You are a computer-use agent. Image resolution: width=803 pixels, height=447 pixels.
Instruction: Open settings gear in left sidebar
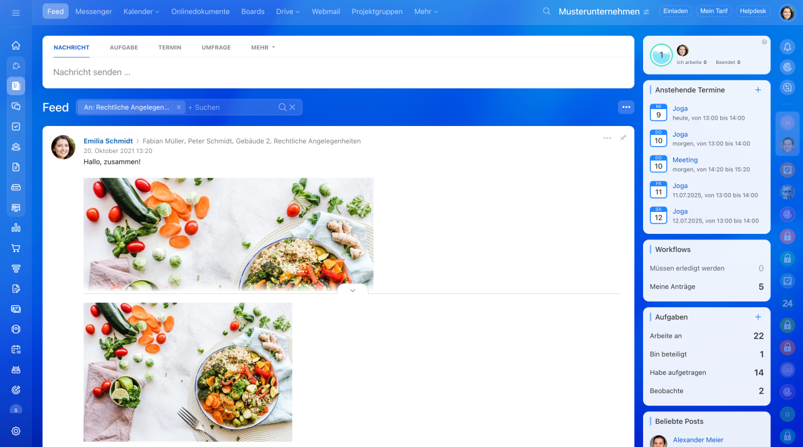click(x=16, y=431)
